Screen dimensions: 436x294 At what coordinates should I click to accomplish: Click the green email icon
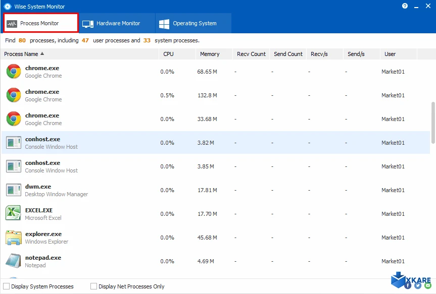427,285
